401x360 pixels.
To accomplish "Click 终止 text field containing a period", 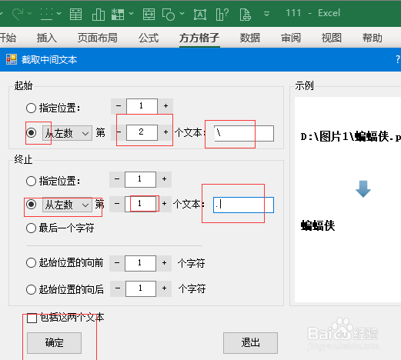I will 243,205.
